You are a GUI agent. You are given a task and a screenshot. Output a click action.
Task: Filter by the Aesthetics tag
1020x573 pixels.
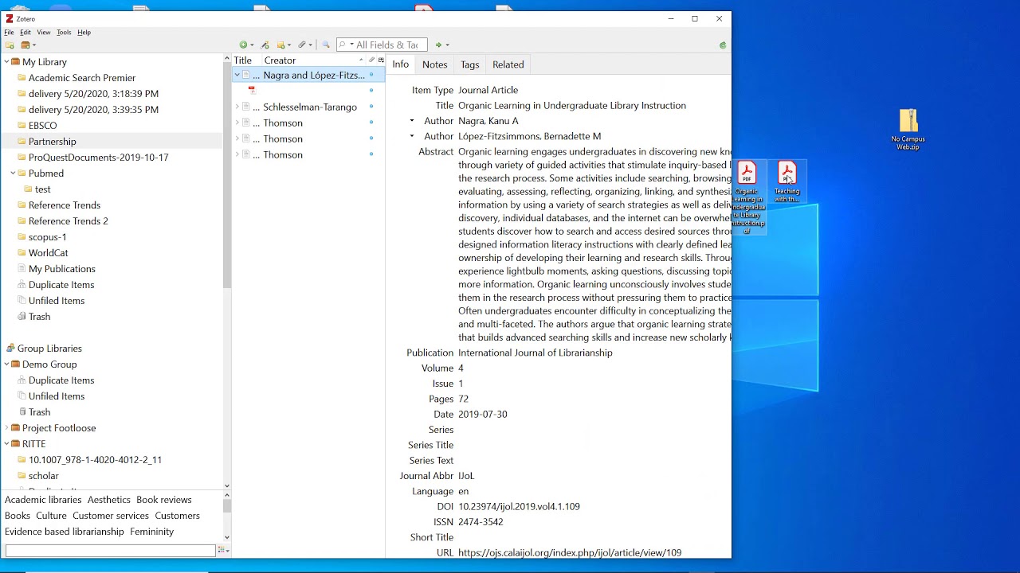click(x=109, y=500)
